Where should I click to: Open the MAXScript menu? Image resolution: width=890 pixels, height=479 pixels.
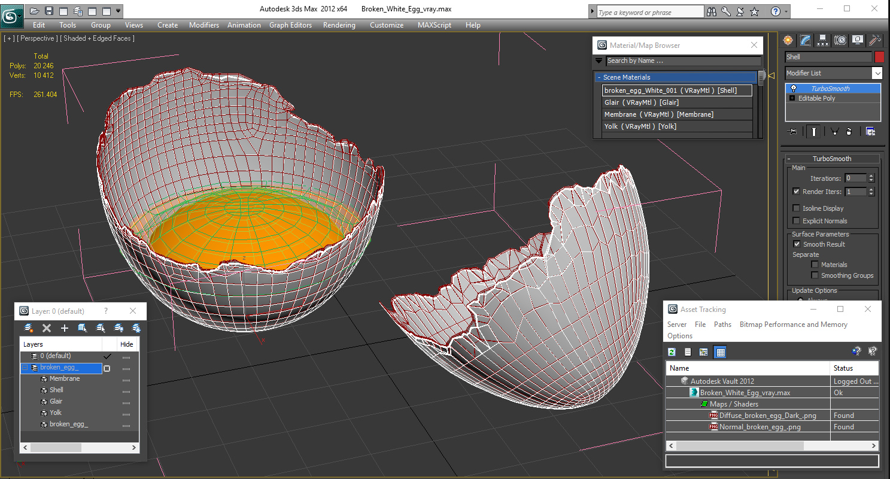[435, 25]
